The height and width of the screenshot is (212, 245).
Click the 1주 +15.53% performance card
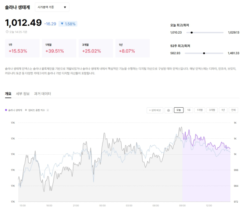click(x=22, y=48)
